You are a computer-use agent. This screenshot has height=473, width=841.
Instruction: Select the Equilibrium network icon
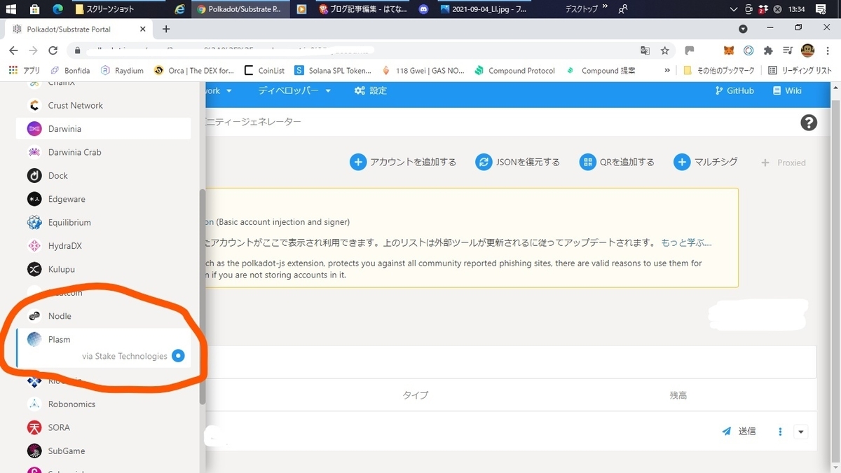[34, 223]
